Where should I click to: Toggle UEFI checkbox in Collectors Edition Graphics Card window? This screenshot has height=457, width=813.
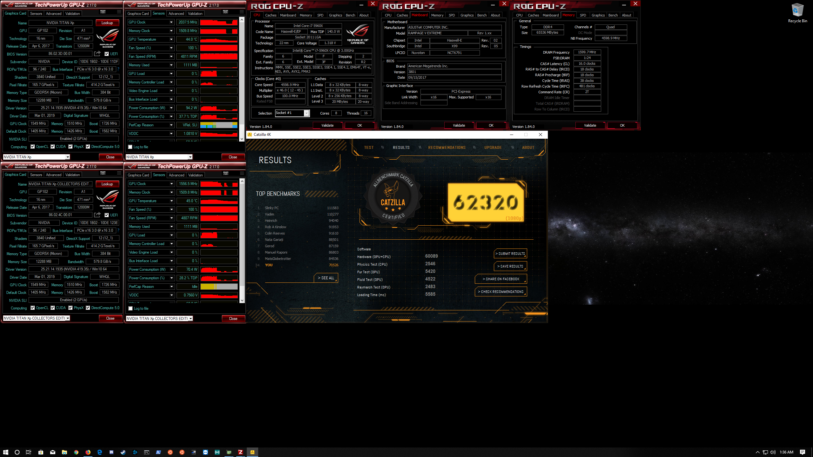(x=107, y=215)
